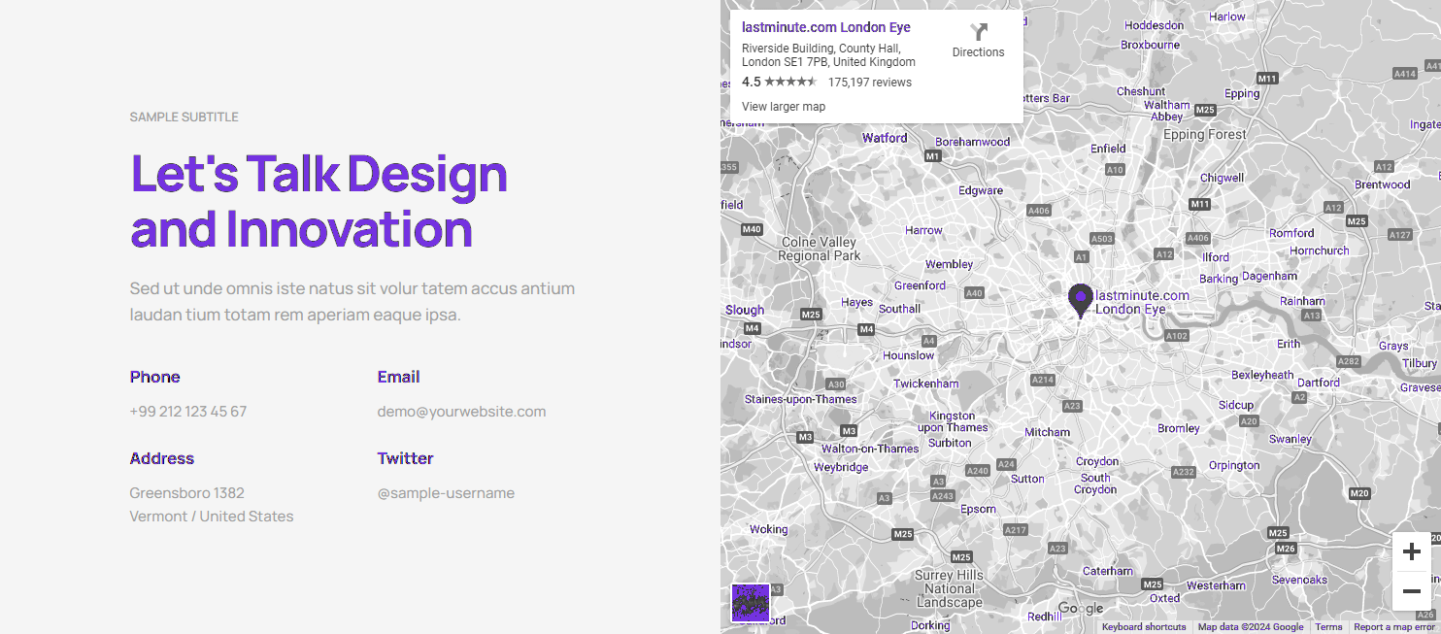Click the 175,197 reviews link

869,83
